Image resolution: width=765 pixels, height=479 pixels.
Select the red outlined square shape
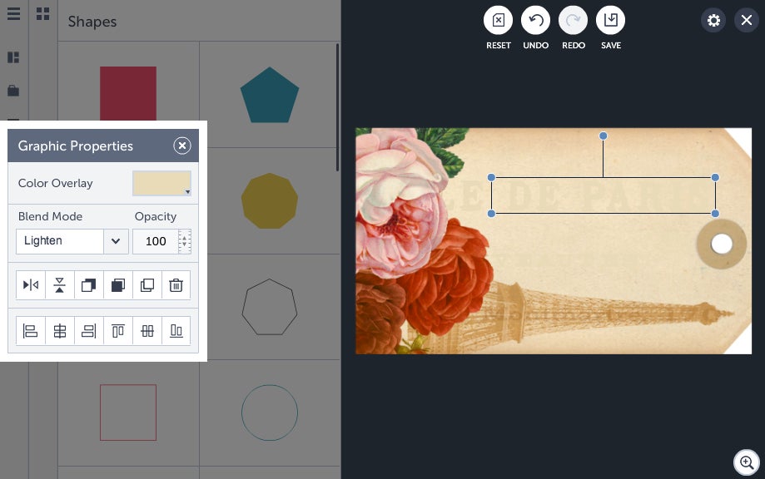pyautogui.click(x=128, y=412)
